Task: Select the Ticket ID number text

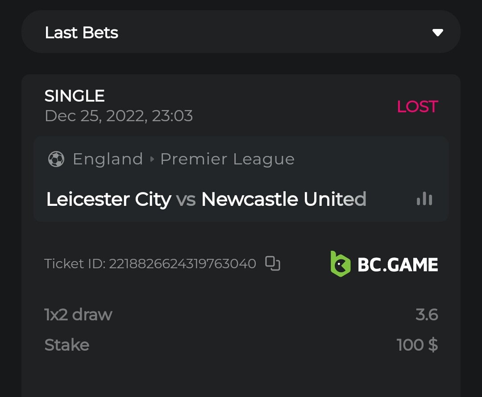Action: (x=182, y=264)
